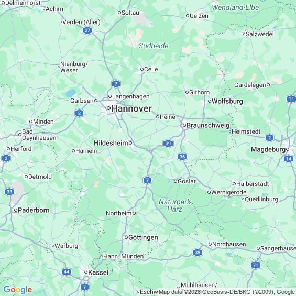The width and height of the screenshot is (296, 296).
Task: Select the Hannover city label
Action: (x=131, y=108)
